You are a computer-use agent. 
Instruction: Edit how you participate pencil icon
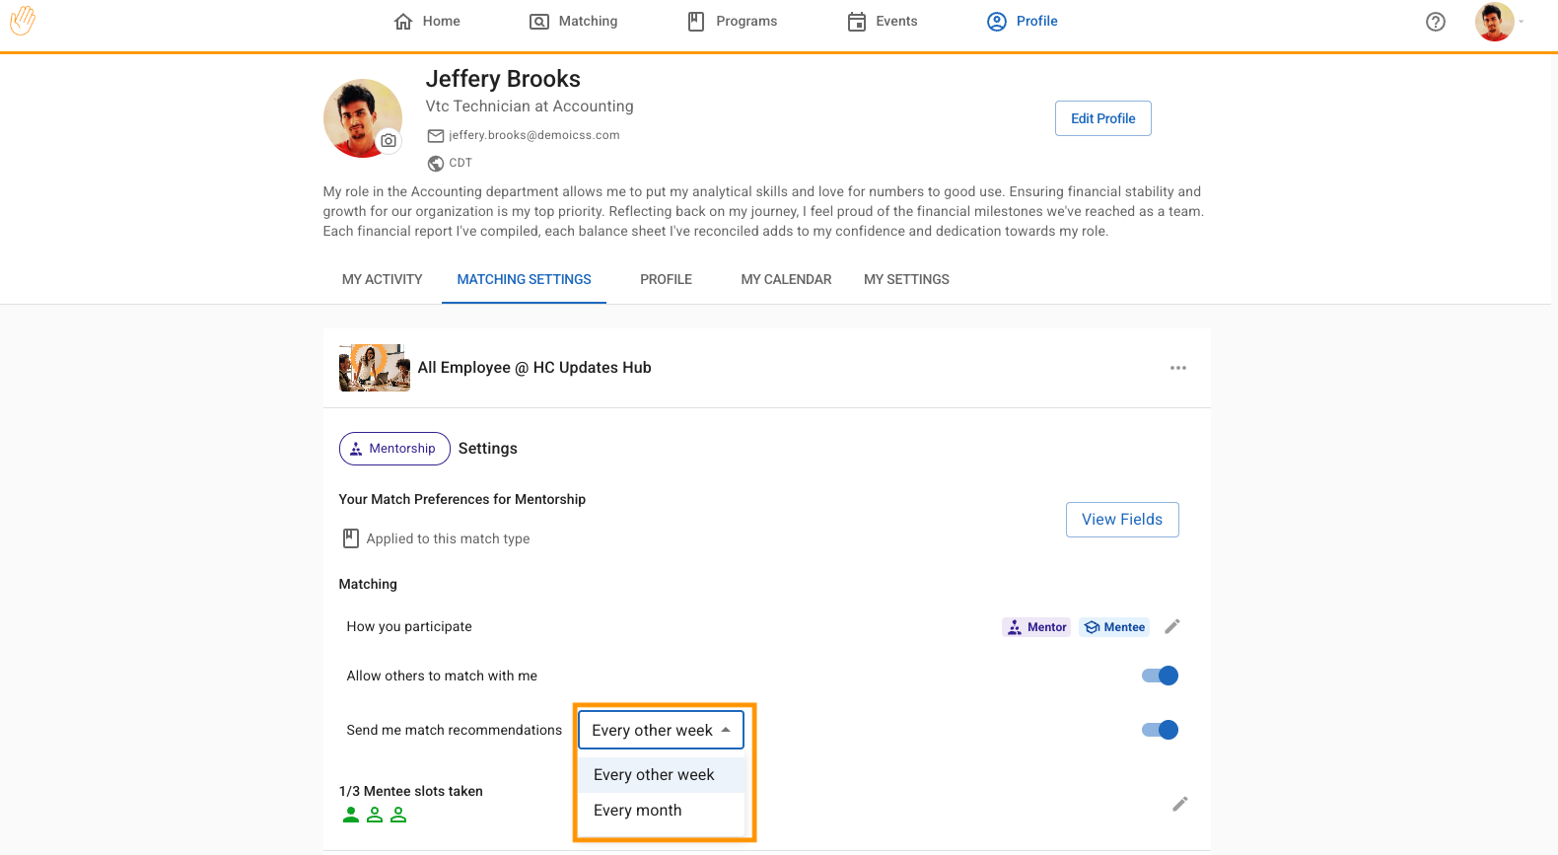click(1171, 627)
